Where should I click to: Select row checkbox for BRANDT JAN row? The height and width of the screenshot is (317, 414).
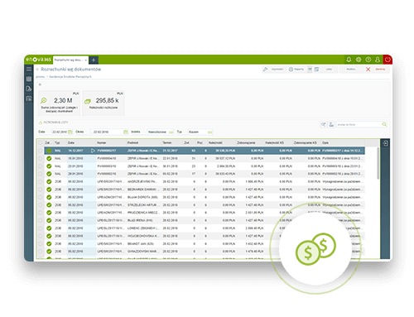click(x=41, y=243)
